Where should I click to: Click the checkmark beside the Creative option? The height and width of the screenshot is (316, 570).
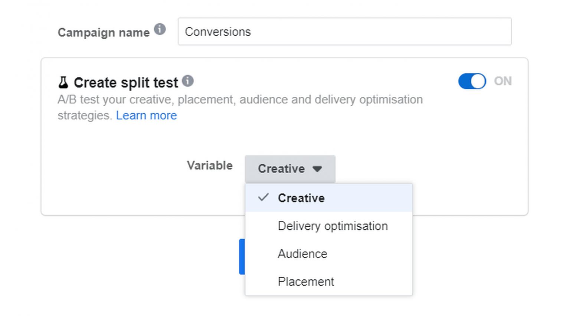pyautogui.click(x=263, y=197)
